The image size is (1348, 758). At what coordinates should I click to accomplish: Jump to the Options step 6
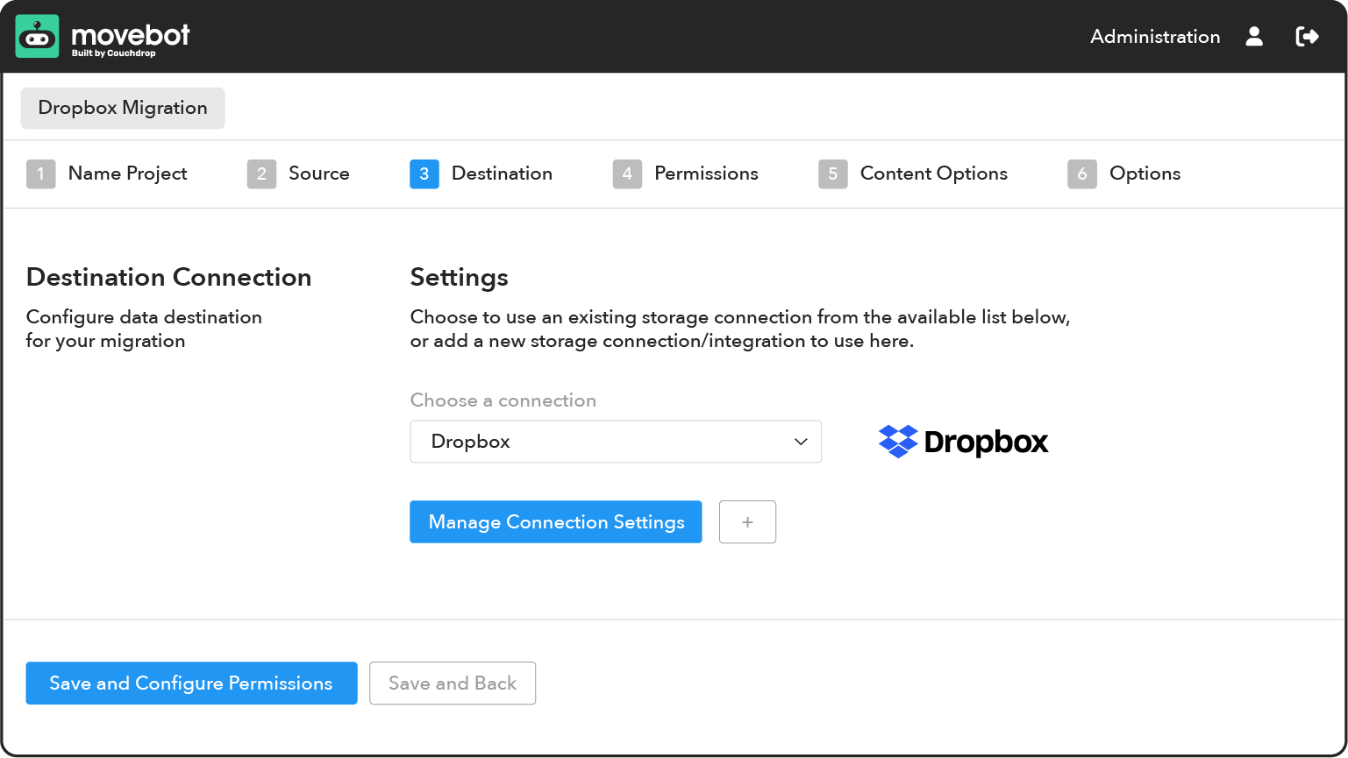pos(1144,174)
